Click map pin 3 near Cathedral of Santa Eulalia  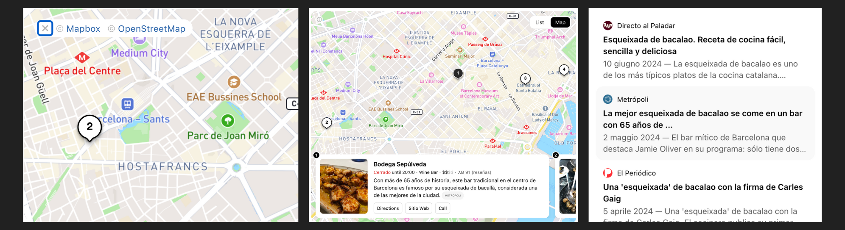tap(525, 79)
